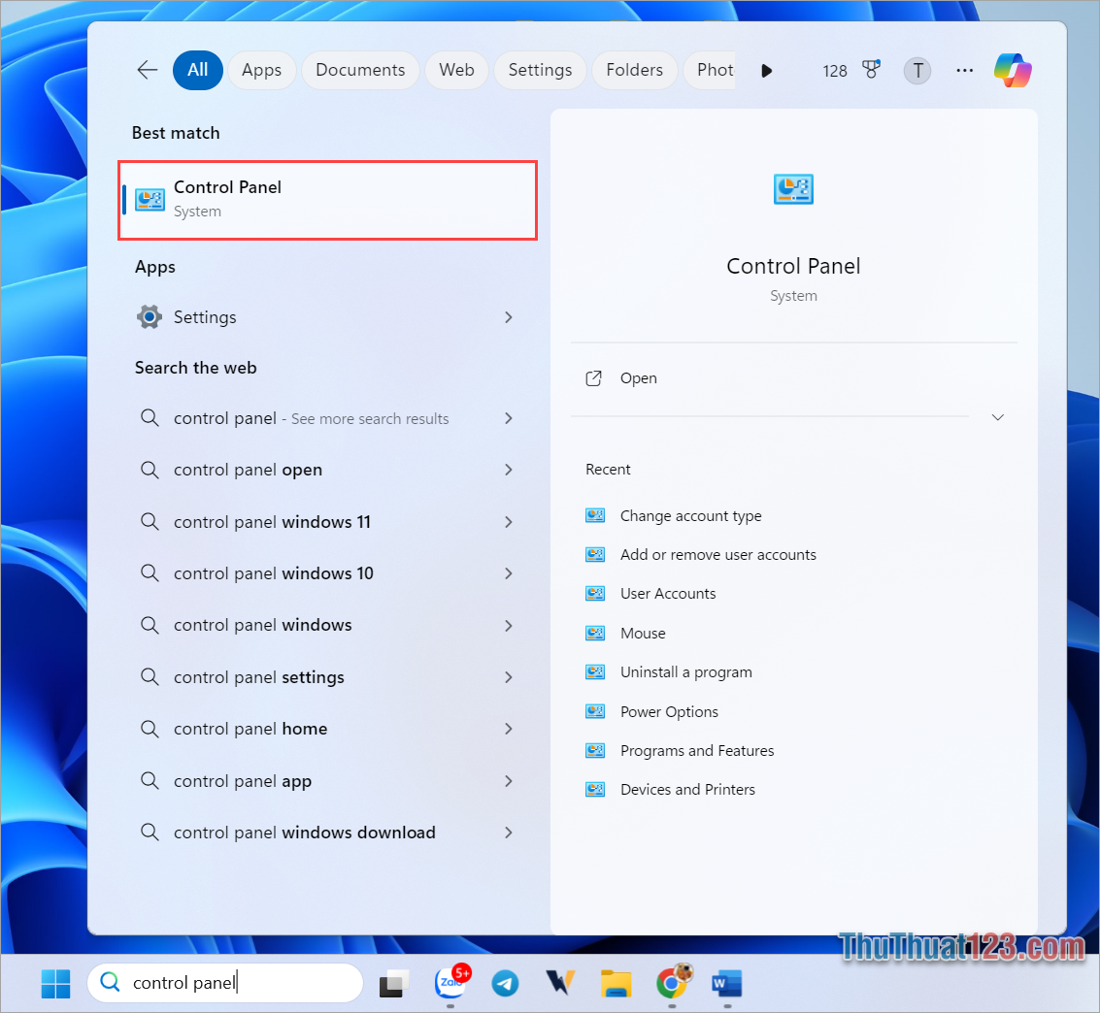Select web suggestion 'control panel open'
1100x1013 pixels.
tap(248, 470)
